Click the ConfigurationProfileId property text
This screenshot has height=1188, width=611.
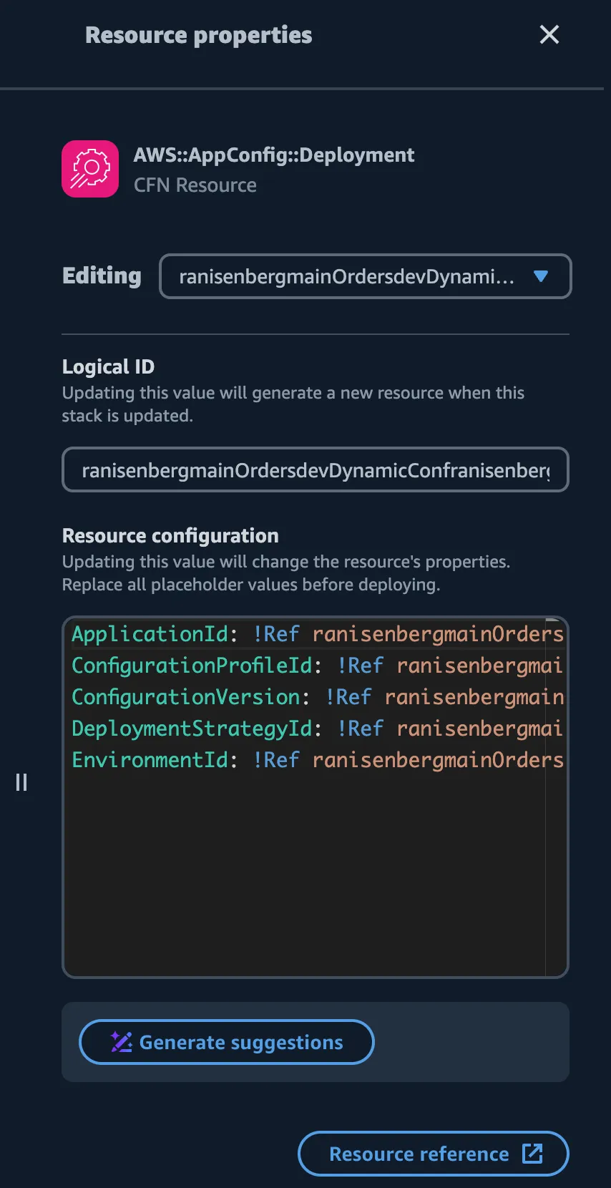[191, 666]
